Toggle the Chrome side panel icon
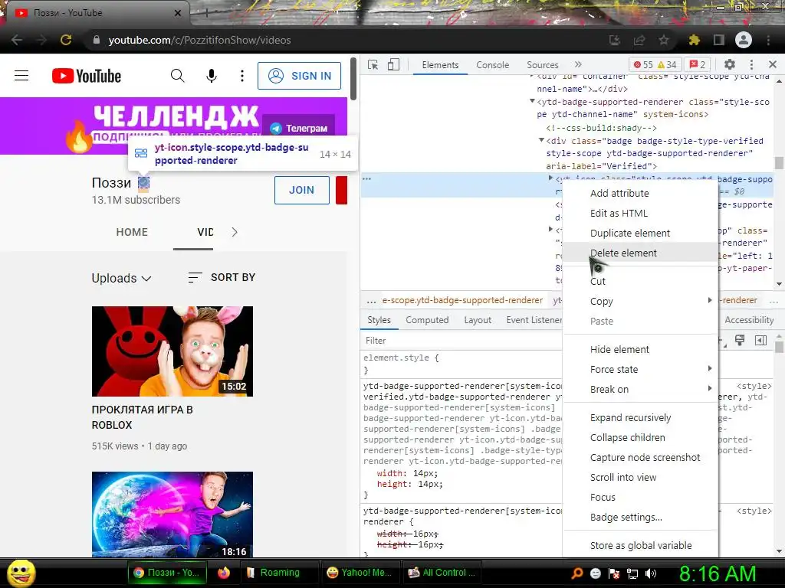The height and width of the screenshot is (588, 785). pos(719,40)
